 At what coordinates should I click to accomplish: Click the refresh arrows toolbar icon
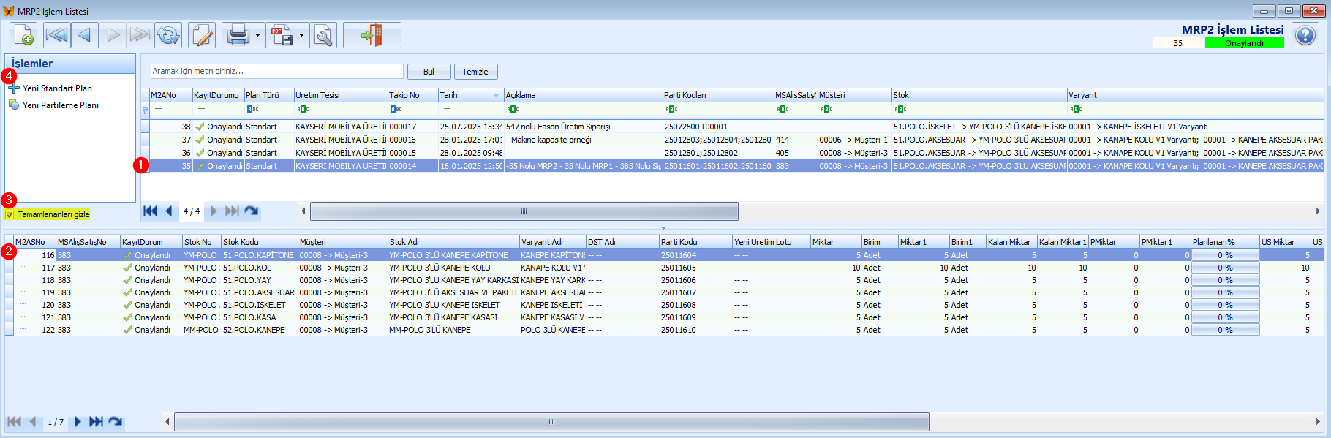(168, 35)
